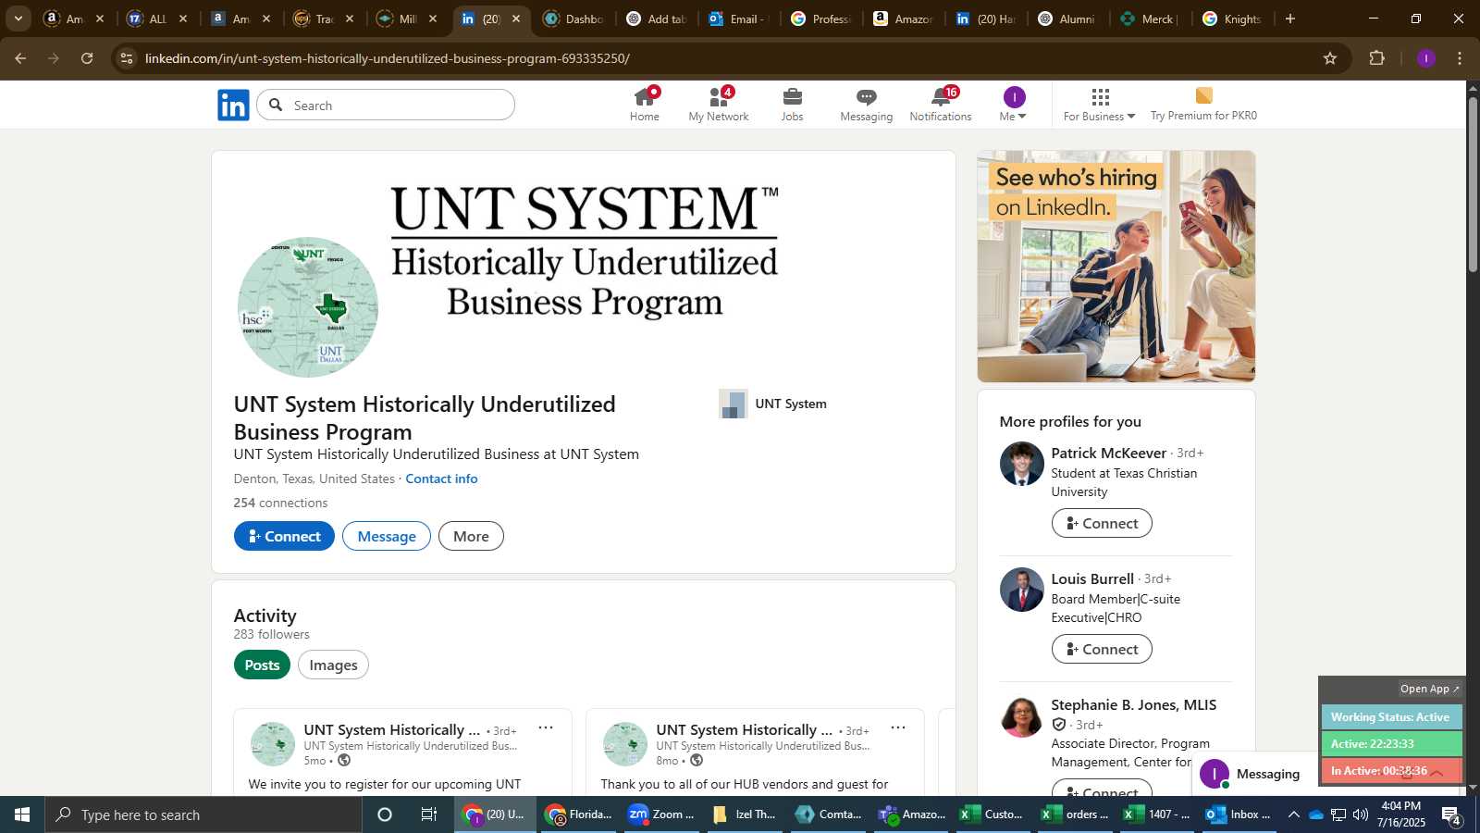
Task: Open the More actions button on the profile
Action: pyautogui.click(x=471, y=536)
